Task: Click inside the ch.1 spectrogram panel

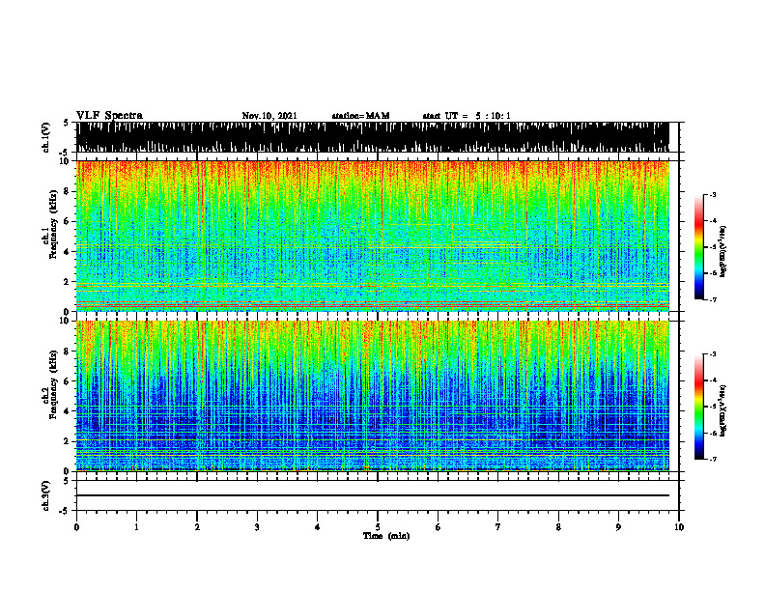Action: pyautogui.click(x=372, y=236)
